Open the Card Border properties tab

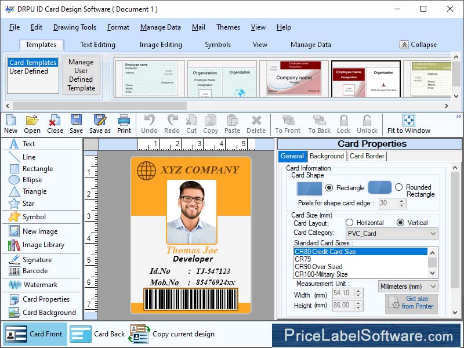[367, 156]
